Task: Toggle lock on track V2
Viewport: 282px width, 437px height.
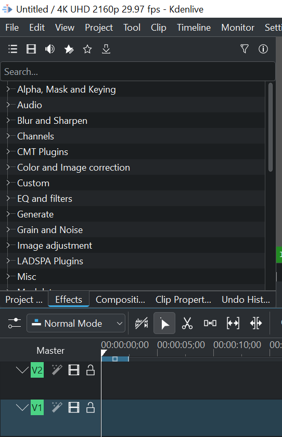Action: 91,370
